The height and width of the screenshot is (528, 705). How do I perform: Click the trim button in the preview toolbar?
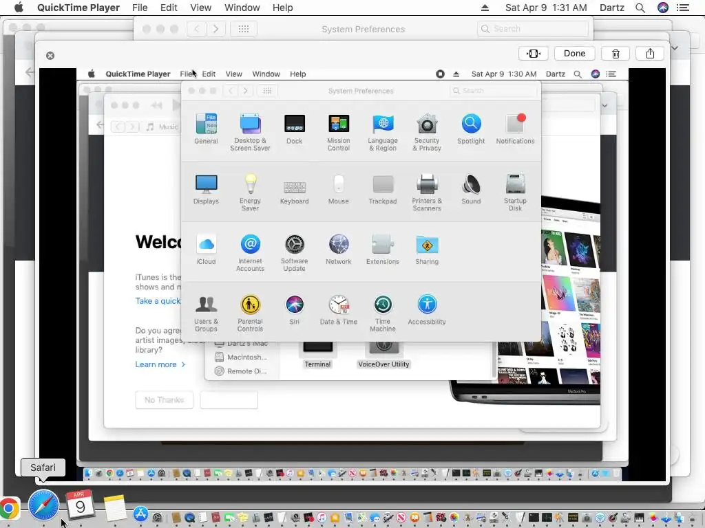(534, 54)
